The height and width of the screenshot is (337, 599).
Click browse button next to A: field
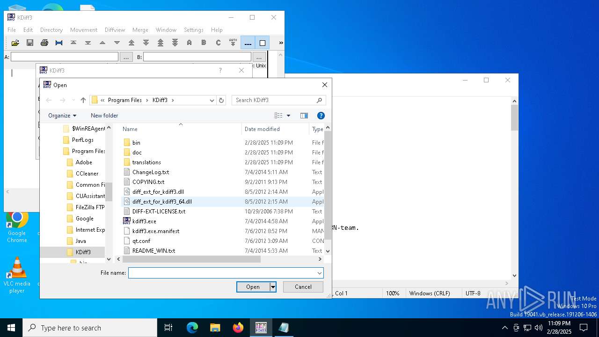[x=126, y=57]
